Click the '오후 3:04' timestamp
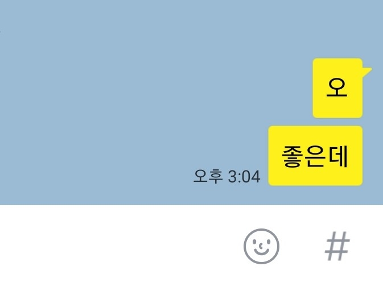The image size is (383, 287). pyautogui.click(x=226, y=176)
